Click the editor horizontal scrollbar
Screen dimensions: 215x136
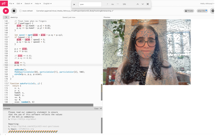[48, 105]
